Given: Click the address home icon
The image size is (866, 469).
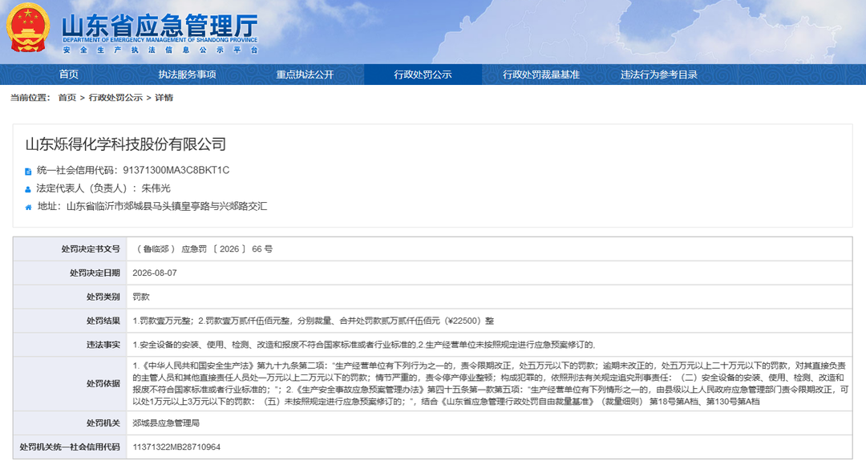Looking at the screenshot, I should click(x=28, y=207).
